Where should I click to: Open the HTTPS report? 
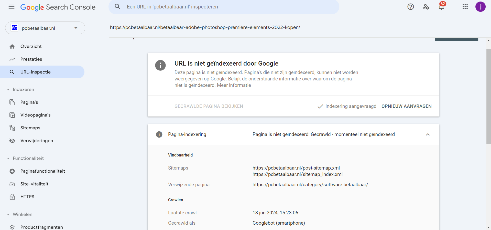click(42, 197)
